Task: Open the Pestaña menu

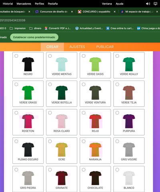Action: coord(53,4)
